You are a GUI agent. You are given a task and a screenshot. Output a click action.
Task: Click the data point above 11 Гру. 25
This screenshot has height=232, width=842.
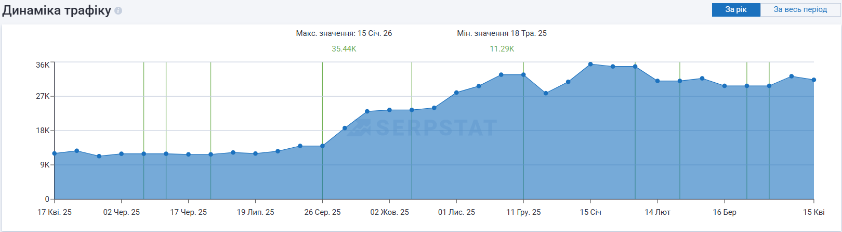(x=523, y=75)
